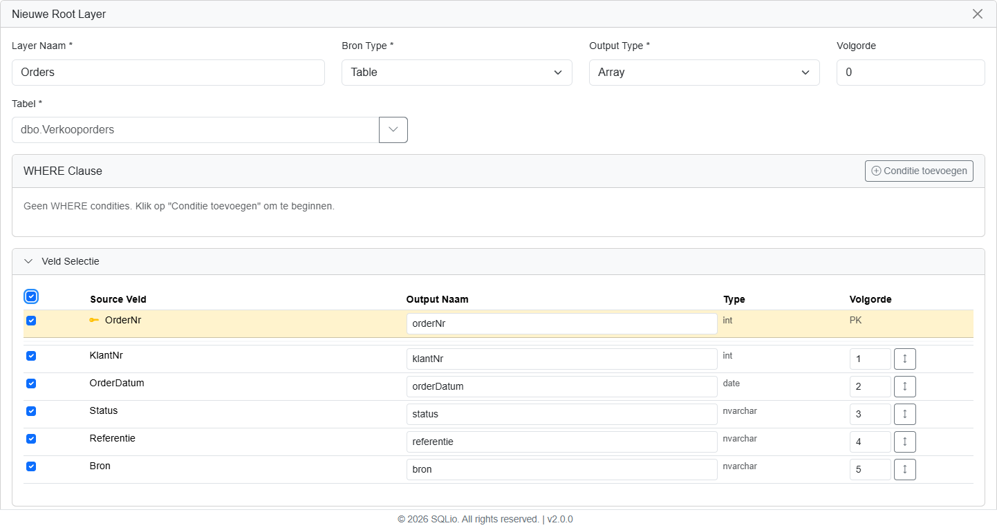
Task: Click the Status source field name
Action: pyautogui.click(x=104, y=410)
